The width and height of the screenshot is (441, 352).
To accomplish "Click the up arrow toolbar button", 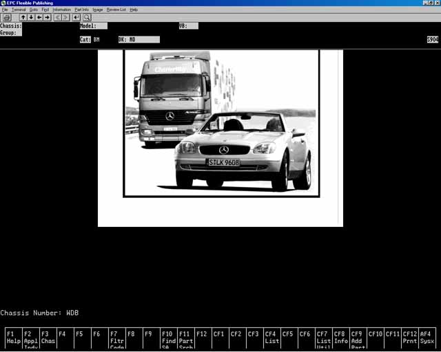I will [x=23, y=18].
